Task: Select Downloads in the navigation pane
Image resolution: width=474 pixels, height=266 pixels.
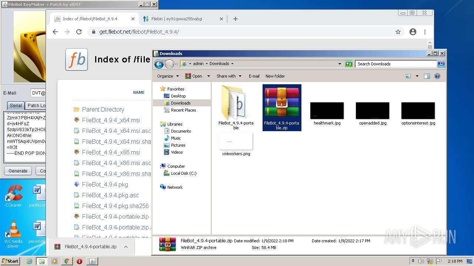Action: coord(181,103)
